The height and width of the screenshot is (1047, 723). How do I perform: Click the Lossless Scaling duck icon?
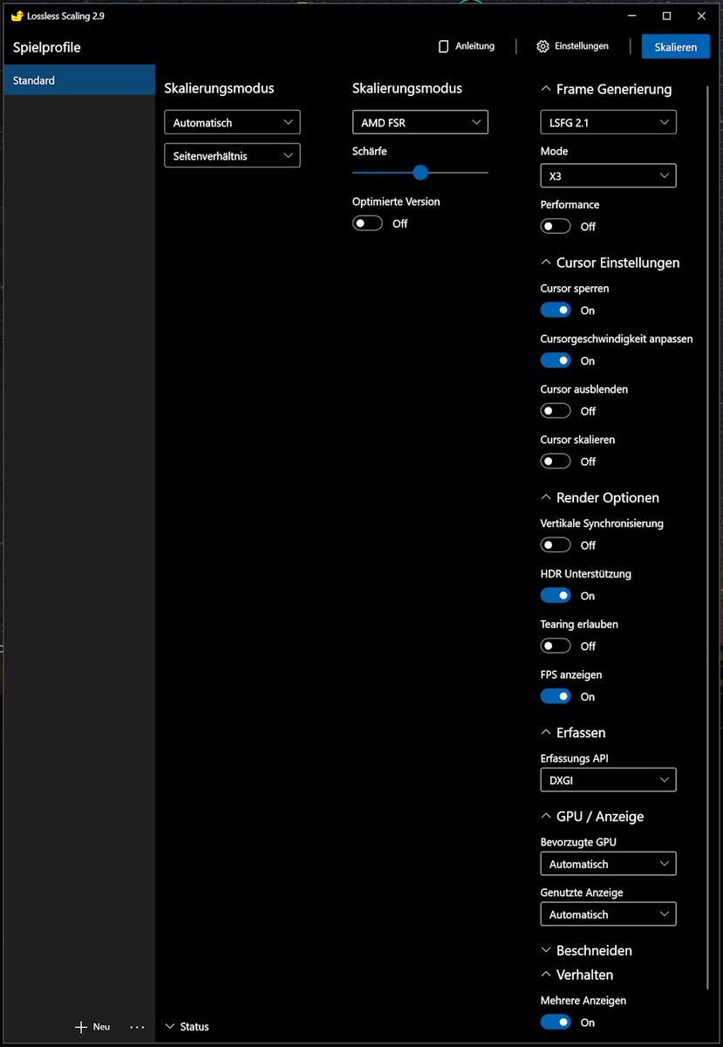point(17,16)
